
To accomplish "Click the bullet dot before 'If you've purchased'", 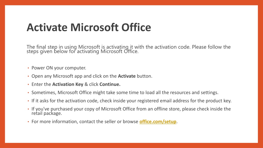I will pos(28,109).
